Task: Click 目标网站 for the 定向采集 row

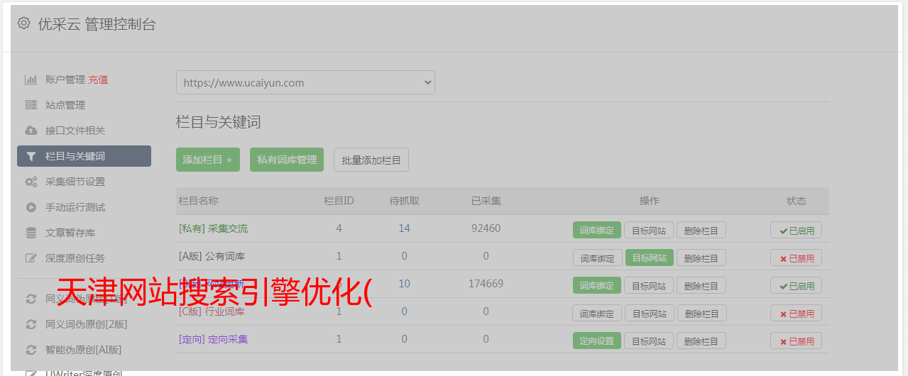Action: click(x=649, y=341)
